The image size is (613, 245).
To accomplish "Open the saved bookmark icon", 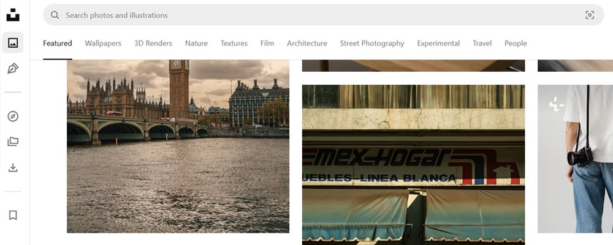I will [x=13, y=215].
